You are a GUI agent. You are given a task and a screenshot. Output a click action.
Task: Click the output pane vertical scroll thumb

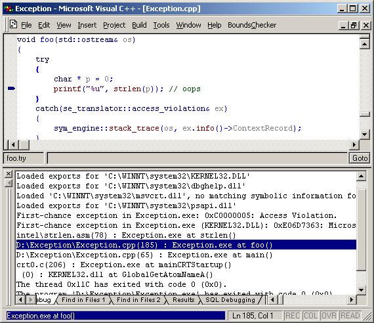(x=361, y=230)
